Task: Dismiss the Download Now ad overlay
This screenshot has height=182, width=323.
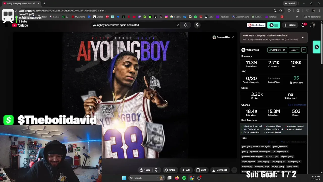Action: 233,37
